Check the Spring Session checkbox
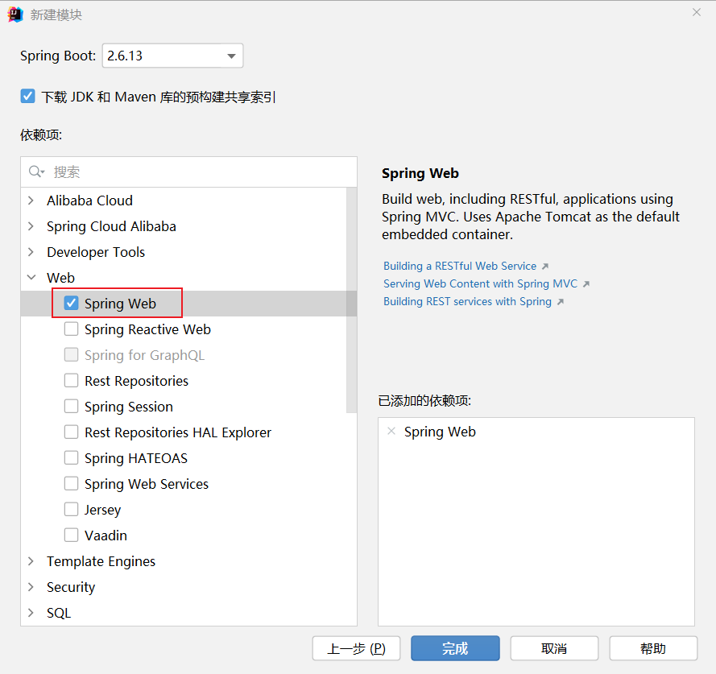This screenshot has width=716, height=674. pos(71,406)
